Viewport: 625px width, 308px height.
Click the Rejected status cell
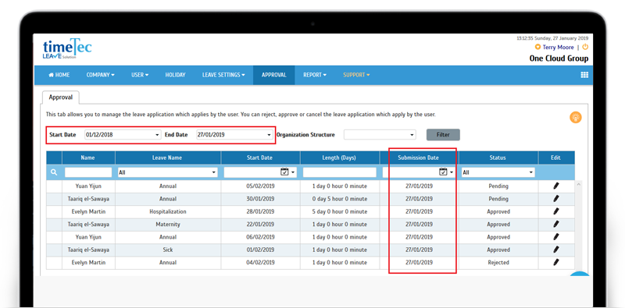pyautogui.click(x=498, y=263)
